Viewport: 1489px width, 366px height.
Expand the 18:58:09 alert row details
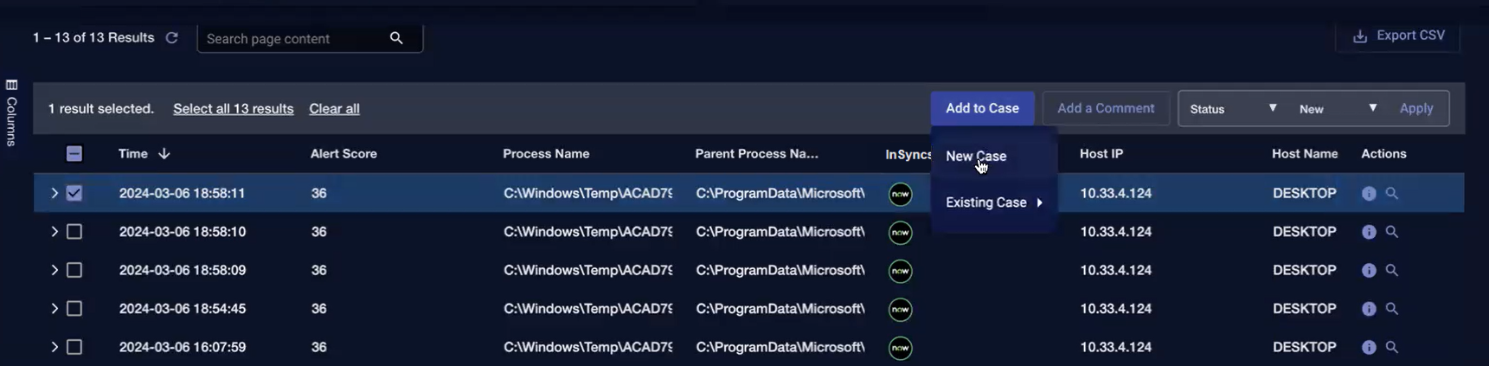click(54, 270)
